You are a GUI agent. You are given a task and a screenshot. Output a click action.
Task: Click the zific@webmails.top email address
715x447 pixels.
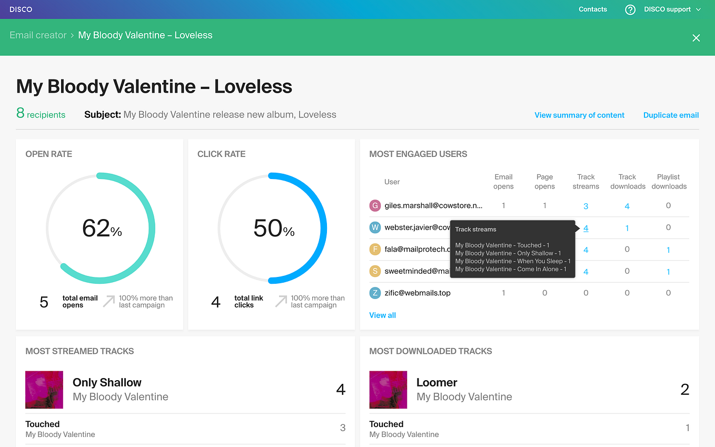click(418, 293)
